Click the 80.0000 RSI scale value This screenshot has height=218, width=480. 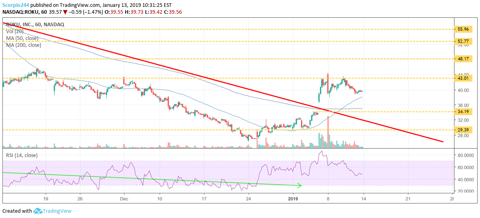[x=465, y=155]
